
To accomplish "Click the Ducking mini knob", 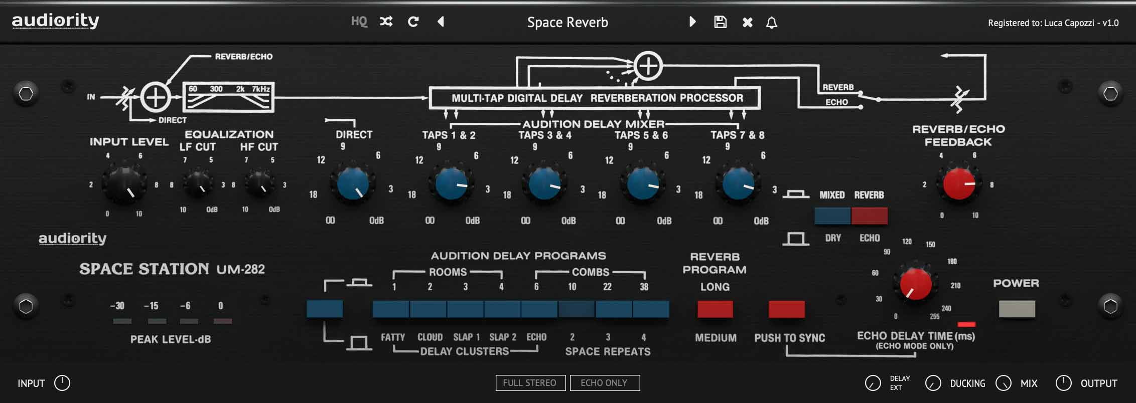I will [x=933, y=383].
